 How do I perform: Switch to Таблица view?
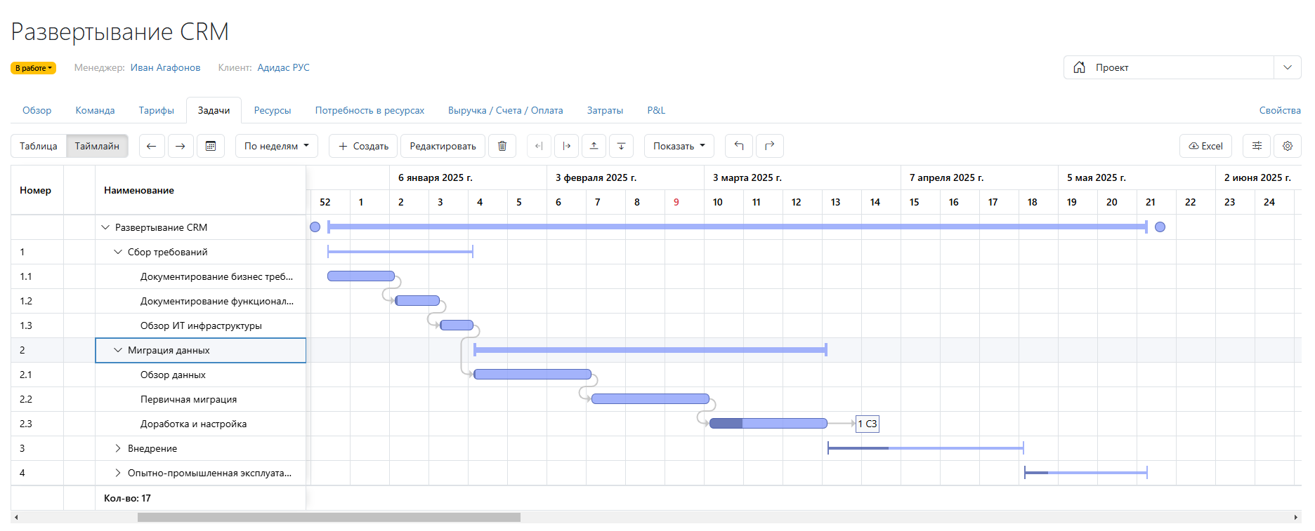point(39,146)
